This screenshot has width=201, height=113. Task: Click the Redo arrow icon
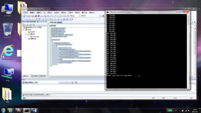point(56,16)
